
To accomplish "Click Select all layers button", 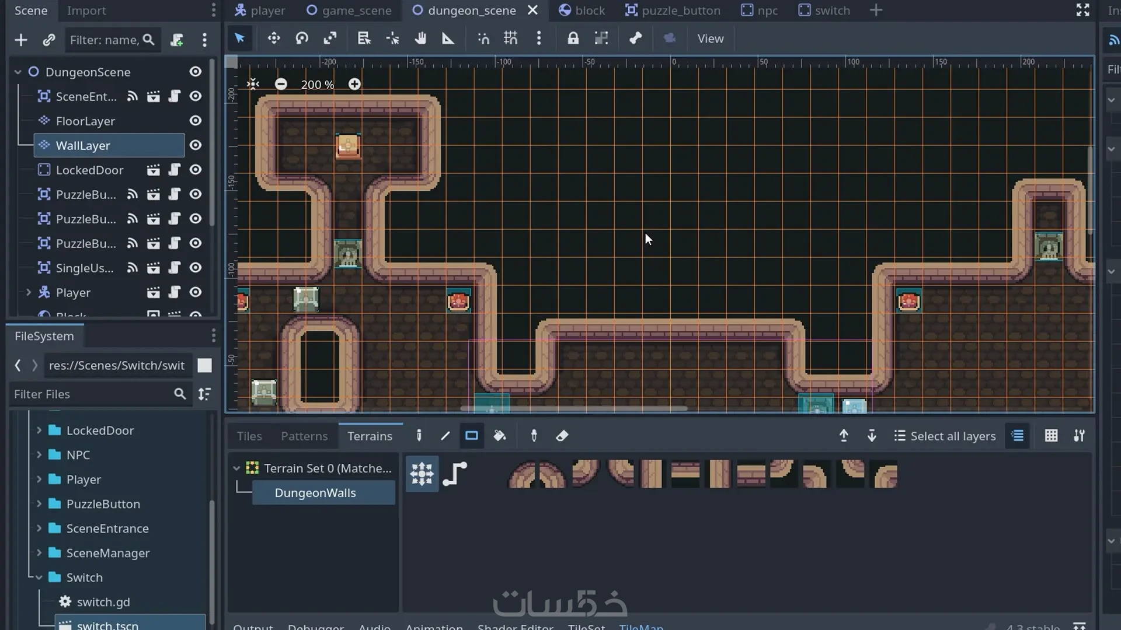I will (x=945, y=436).
